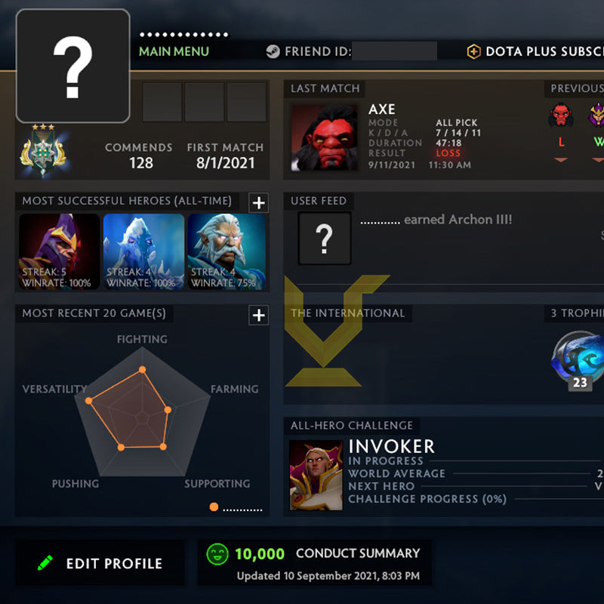Click the Dota Plus hexagon icon
604x604 pixels.
pos(473,51)
